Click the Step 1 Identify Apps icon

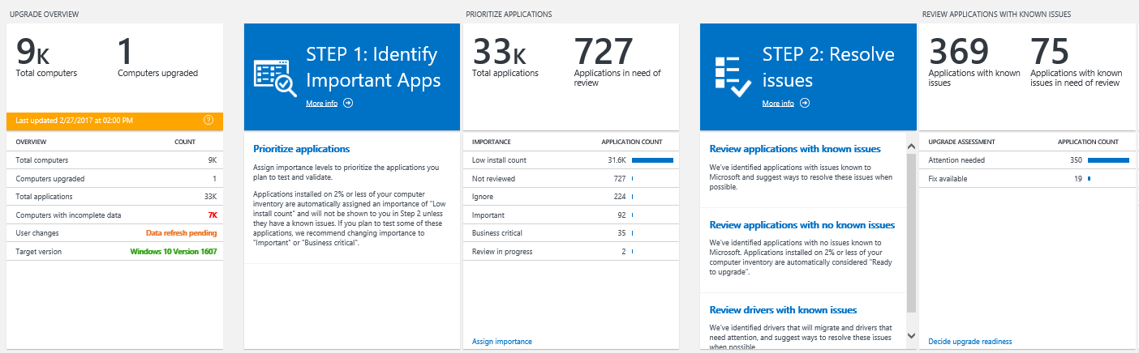[275, 78]
